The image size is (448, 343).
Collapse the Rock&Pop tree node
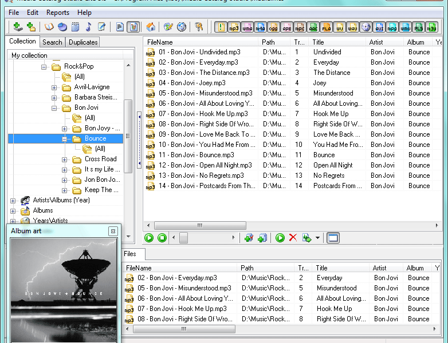click(x=44, y=67)
